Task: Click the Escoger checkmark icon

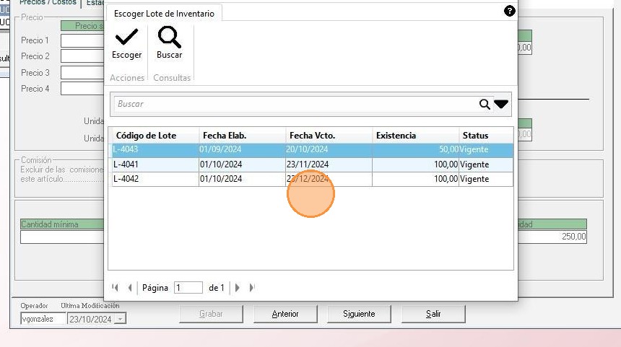Action: (126, 38)
